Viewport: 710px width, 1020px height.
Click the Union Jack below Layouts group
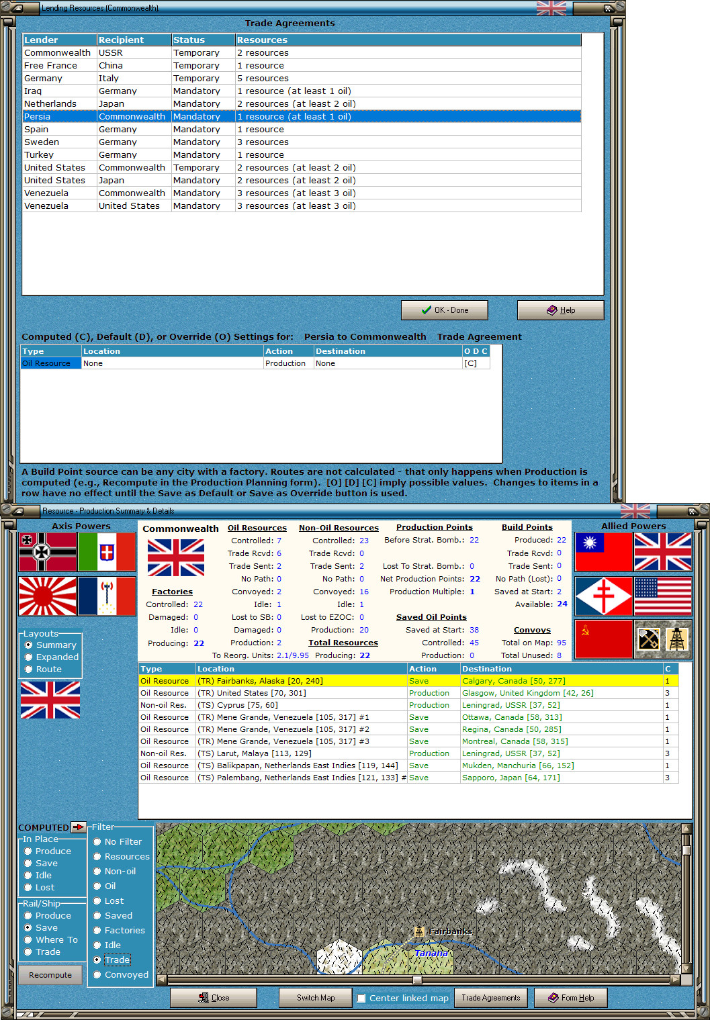pos(50,700)
